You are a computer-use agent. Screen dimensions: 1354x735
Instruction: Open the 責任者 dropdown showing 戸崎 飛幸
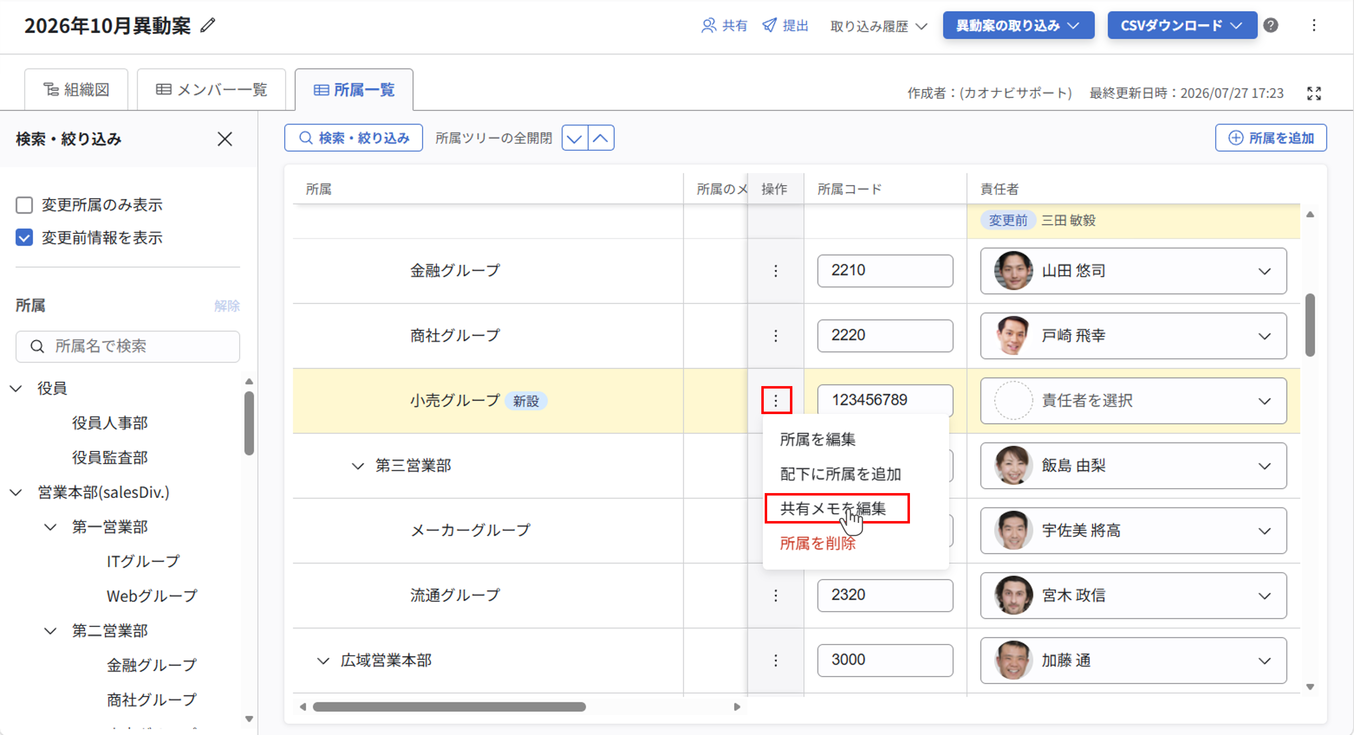(1133, 336)
